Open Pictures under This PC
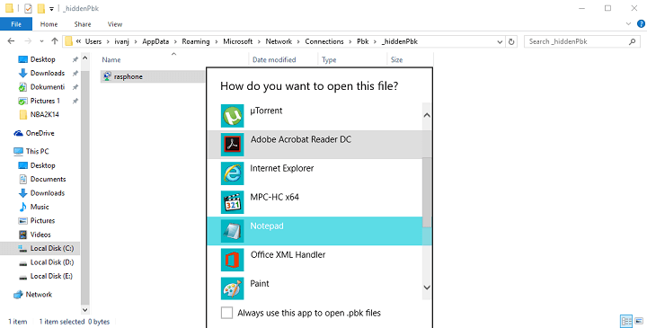 point(37,221)
